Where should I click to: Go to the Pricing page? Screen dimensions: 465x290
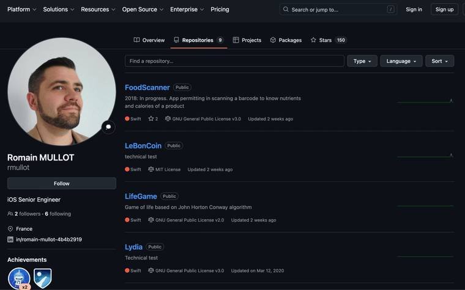(220, 10)
